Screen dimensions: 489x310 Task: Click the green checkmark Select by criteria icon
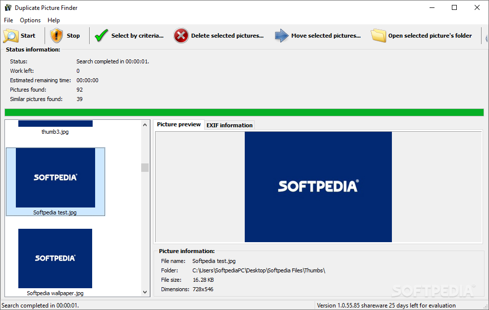(x=102, y=36)
